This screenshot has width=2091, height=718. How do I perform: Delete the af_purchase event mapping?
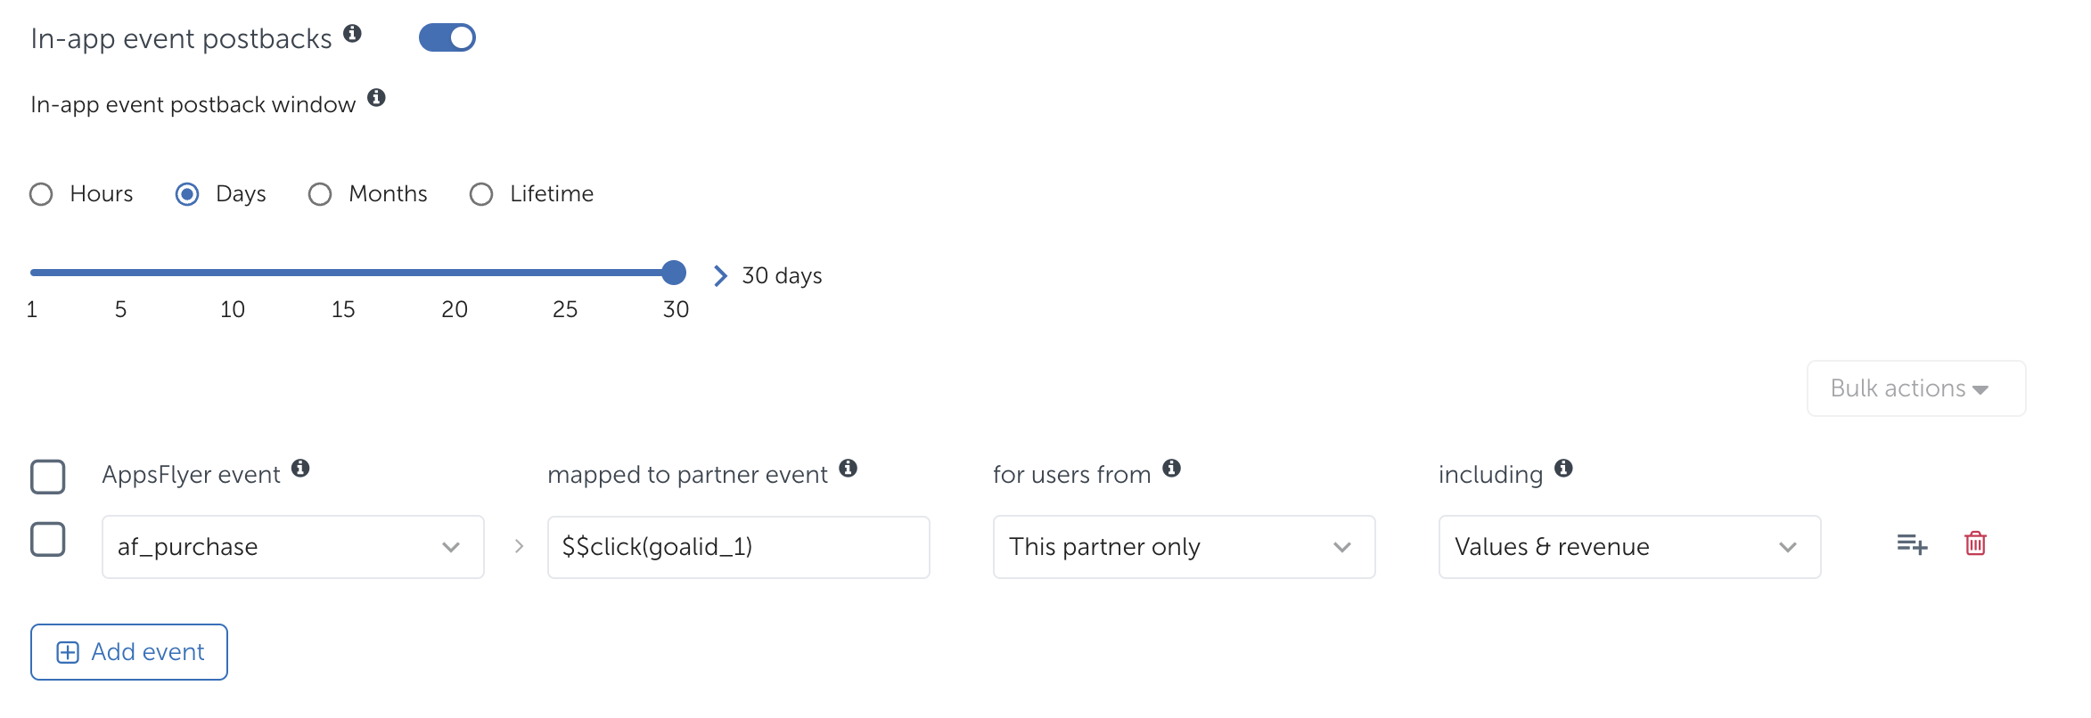[x=1975, y=543]
